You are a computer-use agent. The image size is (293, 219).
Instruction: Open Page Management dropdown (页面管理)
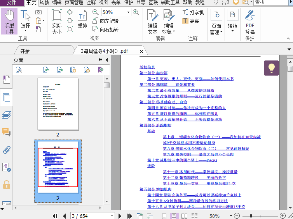(x=216, y=22)
